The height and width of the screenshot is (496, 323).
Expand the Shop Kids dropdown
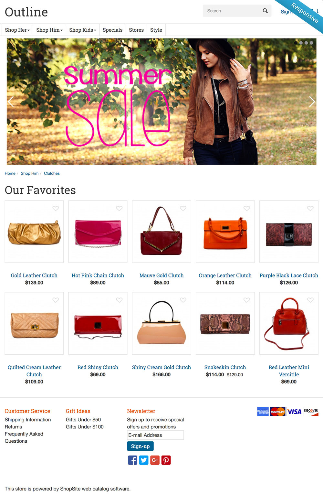point(83,30)
